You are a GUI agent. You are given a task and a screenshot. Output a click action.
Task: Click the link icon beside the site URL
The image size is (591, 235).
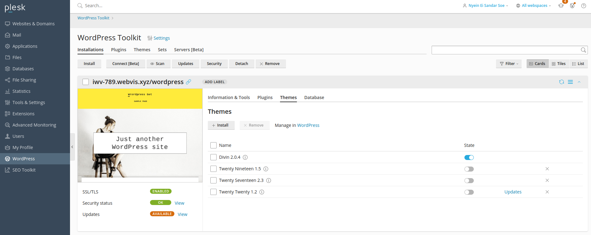[188, 82]
